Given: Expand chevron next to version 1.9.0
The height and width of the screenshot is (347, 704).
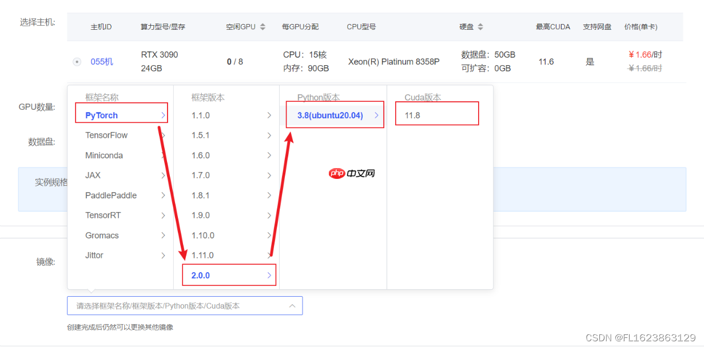Looking at the screenshot, I should point(269,216).
